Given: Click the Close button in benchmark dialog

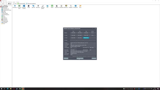Looking at the screenshot, I should click(x=94, y=58).
